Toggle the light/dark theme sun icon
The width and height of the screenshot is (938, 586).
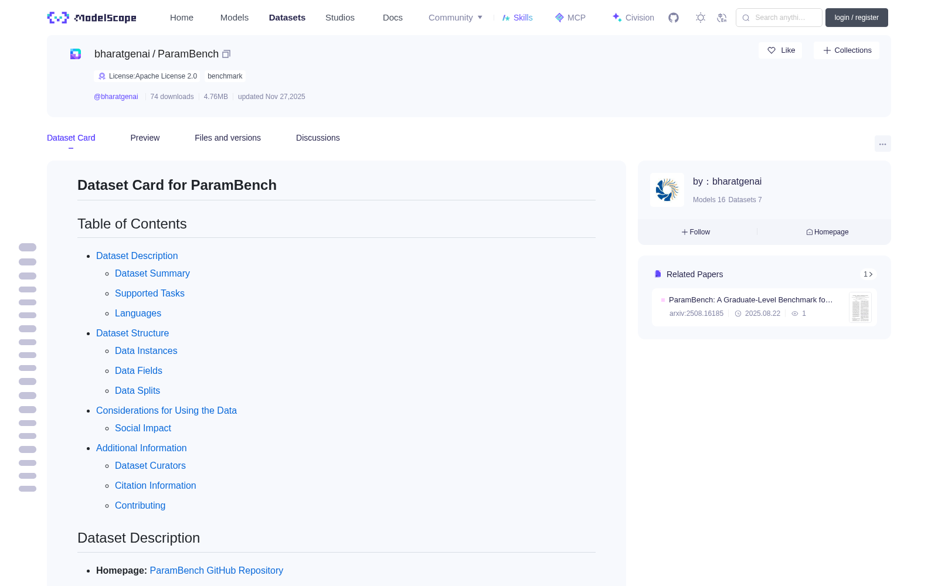pyautogui.click(x=700, y=18)
